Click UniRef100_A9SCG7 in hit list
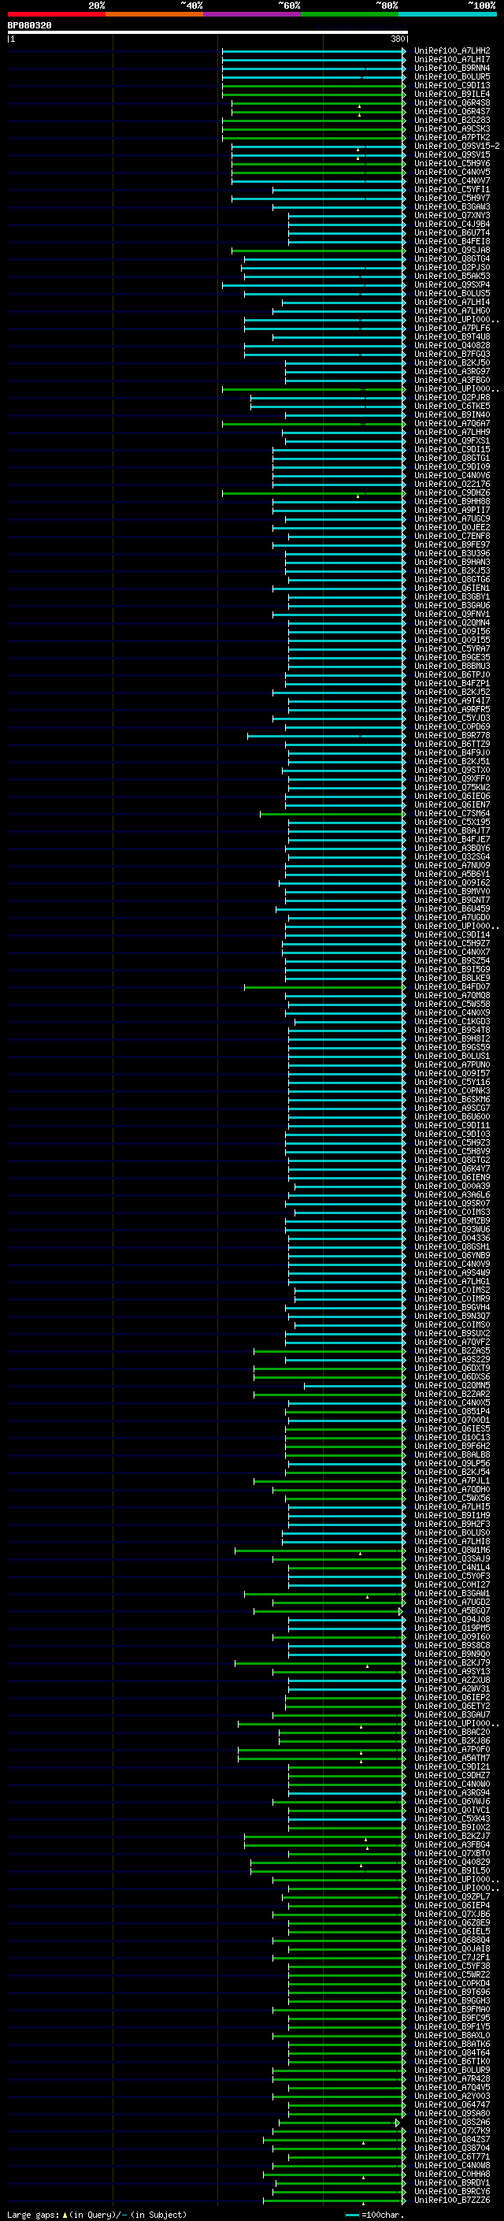 451,1108
